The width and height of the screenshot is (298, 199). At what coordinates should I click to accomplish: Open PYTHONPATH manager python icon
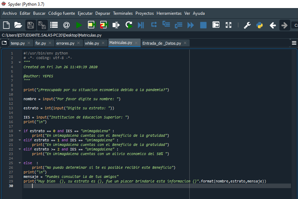tap(259, 25)
